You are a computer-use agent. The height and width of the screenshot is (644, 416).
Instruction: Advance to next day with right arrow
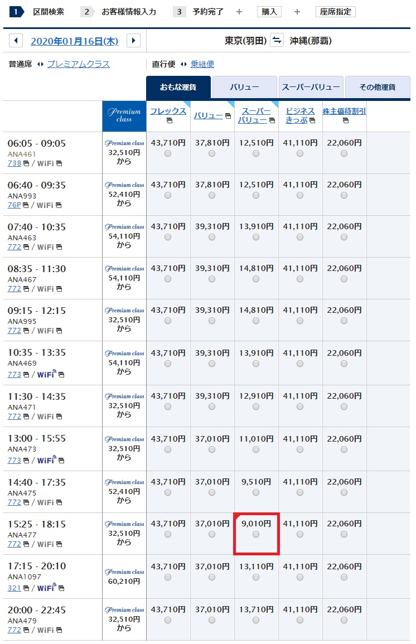coord(133,41)
